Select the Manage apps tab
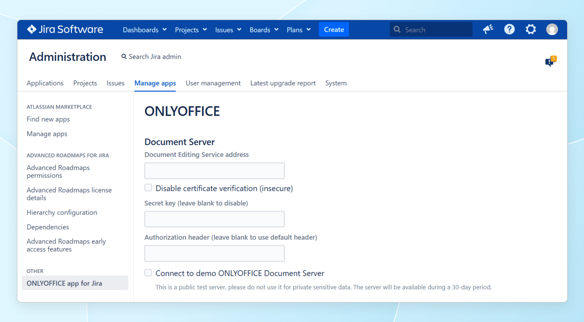584x322 pixels. 155,83
